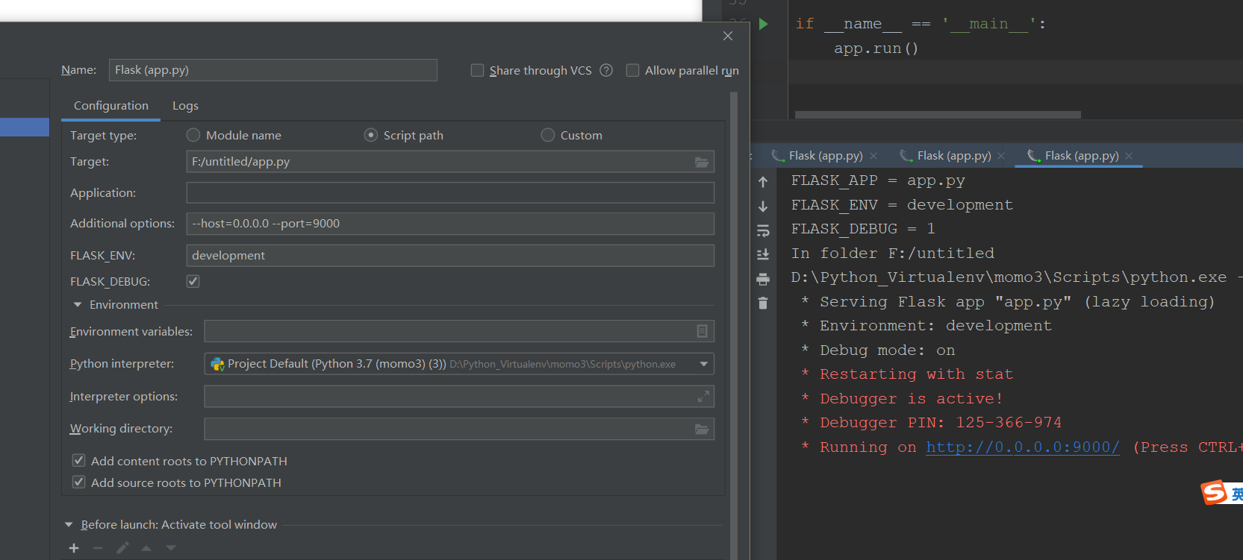1243x560 pixels.
Task: Uncheck the FLASK_DEBUG checkbox
Action: click(x=193, y=281)
